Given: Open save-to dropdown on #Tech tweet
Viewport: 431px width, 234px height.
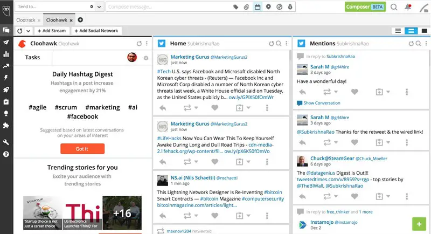Looking at the screenshot, I should click(248, 108).
